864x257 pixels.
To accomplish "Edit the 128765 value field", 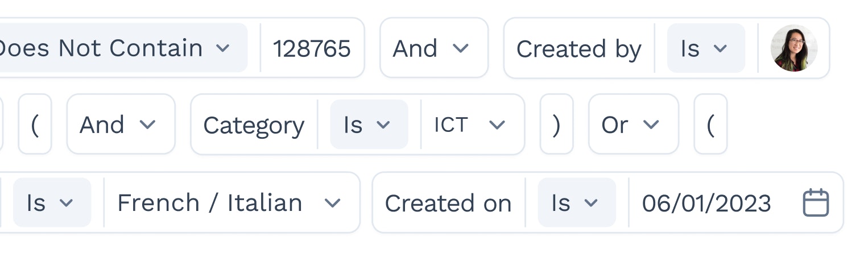I will pyautogui.click(x=312, y=48).
